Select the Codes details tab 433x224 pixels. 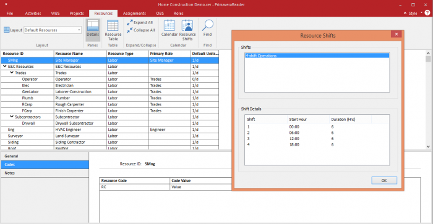[x=45, y=165]
